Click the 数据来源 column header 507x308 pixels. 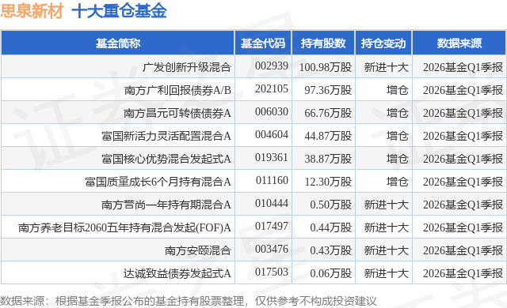(459, 43)
